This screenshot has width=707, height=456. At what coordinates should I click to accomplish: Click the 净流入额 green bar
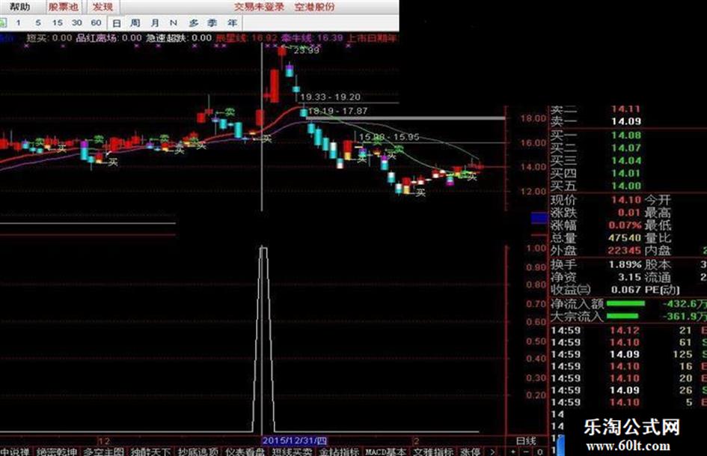point(626,303)
